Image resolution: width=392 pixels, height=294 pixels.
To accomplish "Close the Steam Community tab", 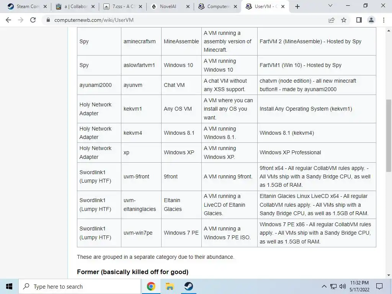I will coord(45,7).
